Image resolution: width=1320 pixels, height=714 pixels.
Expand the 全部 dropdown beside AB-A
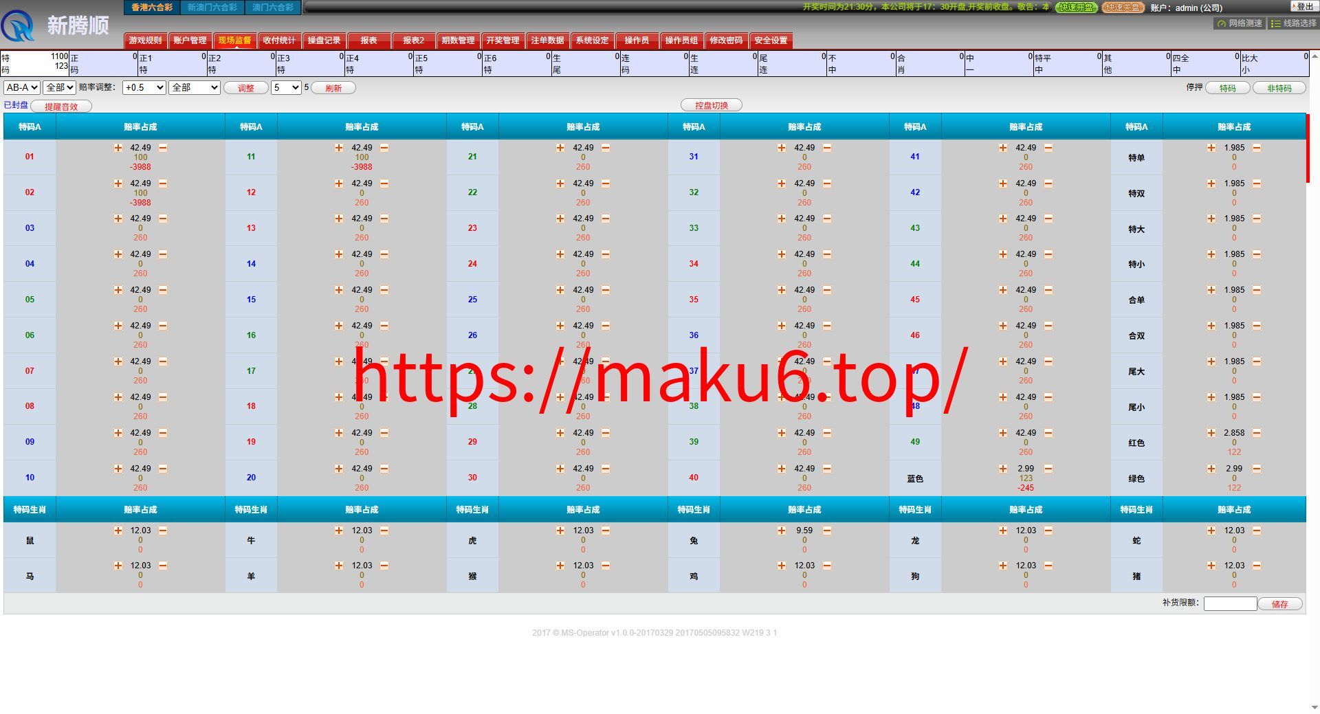click(x=59, y=87)
